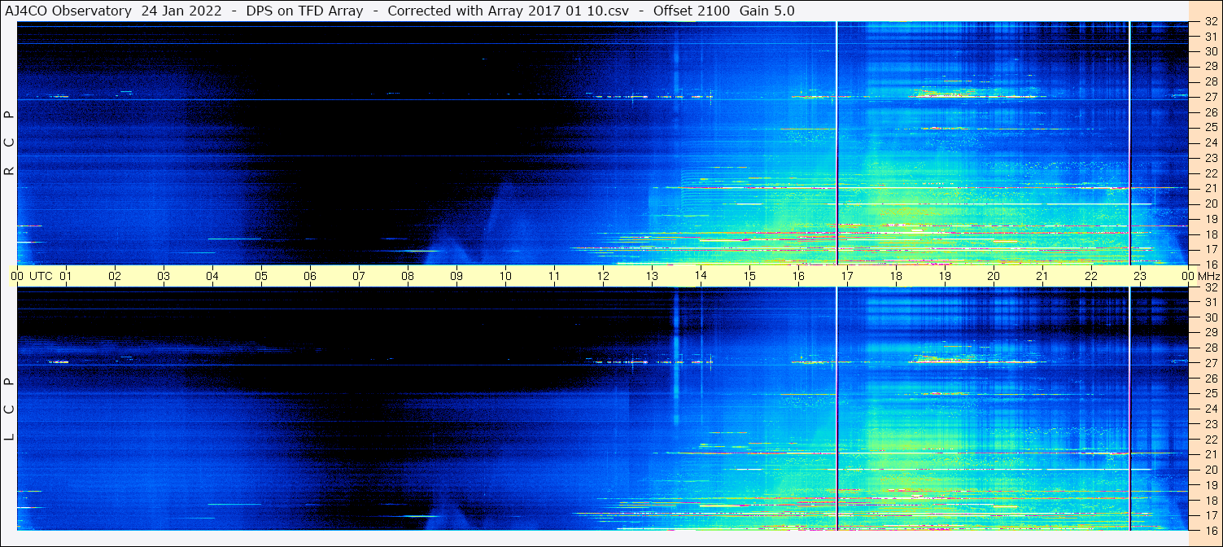Pick the 01 hour label

(66, 276)
